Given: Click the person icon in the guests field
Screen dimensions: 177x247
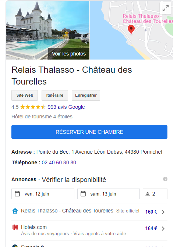Looking at the screenshot, I should click(148, 194).
